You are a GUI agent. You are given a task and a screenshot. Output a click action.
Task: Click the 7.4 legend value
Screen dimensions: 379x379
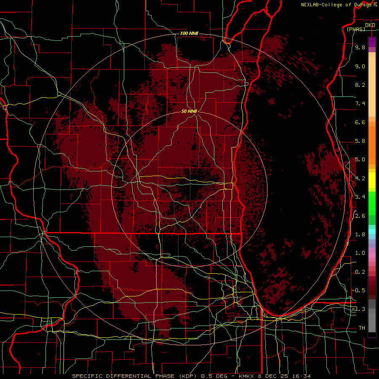[360, 104]
